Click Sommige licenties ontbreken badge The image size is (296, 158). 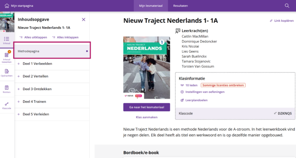tap(223, 85)
